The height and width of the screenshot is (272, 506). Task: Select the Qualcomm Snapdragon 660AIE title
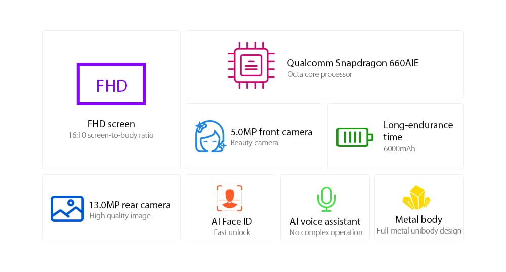353,63
